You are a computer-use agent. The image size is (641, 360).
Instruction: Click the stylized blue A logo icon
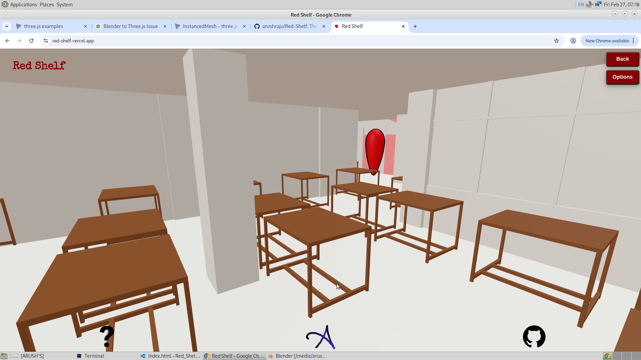point(321,337)
